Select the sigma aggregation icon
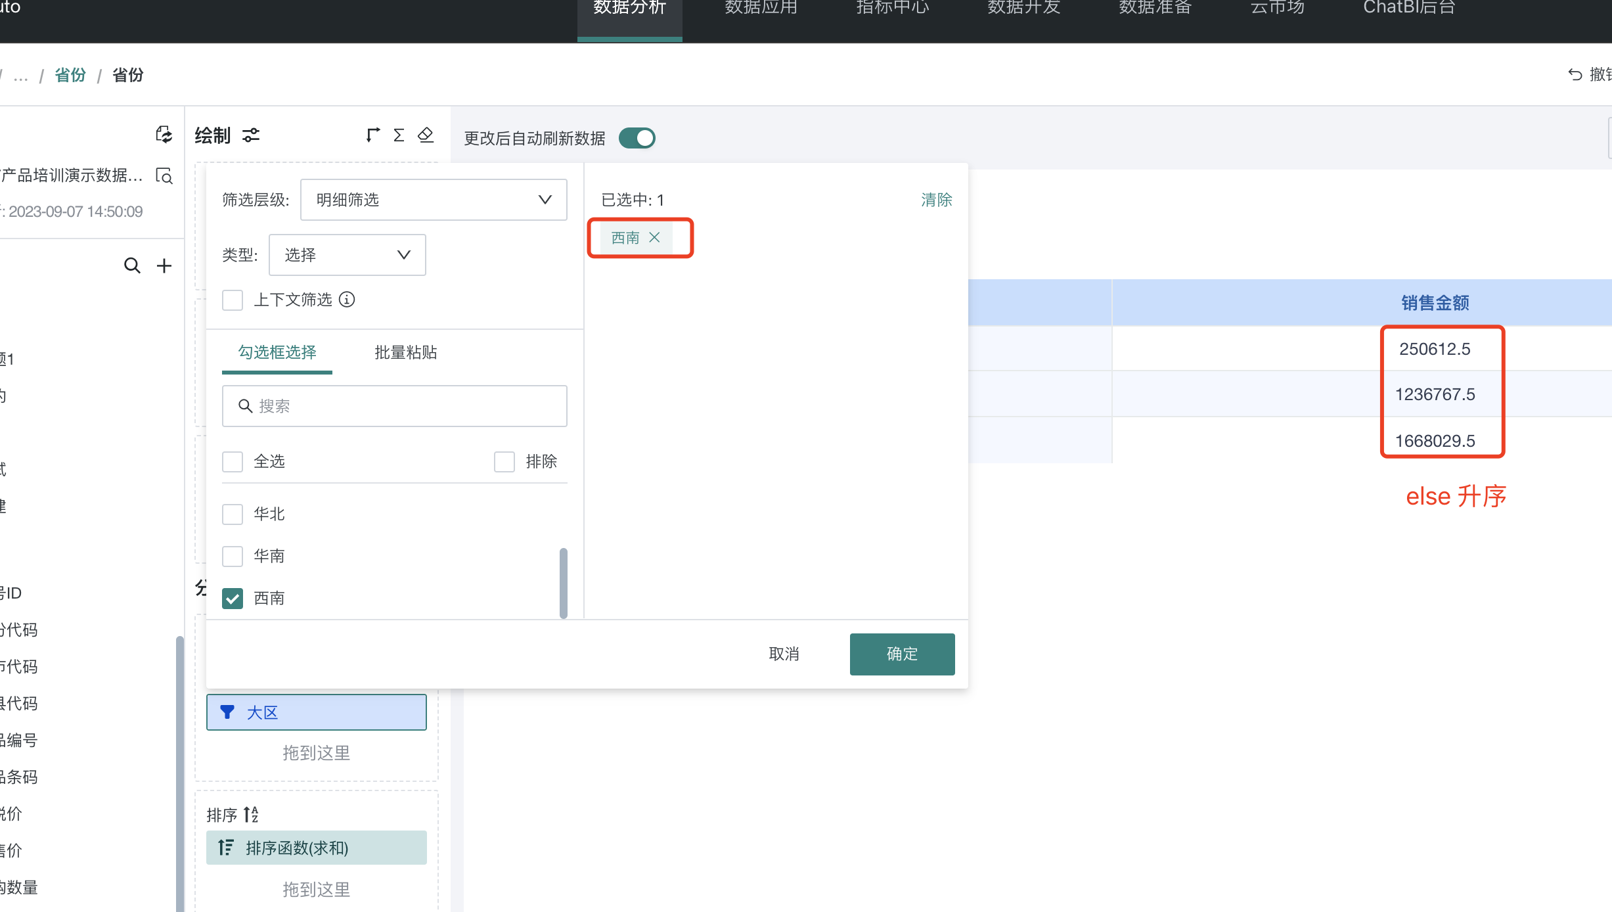Image resolution: width=1612 pixels, height=912 pixels. point(399,135)
